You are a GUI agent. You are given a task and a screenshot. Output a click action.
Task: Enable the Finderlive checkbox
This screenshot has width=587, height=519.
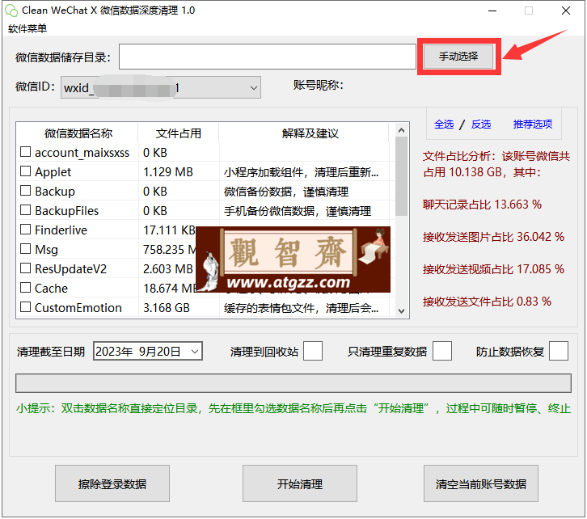(x=25, y=230)
